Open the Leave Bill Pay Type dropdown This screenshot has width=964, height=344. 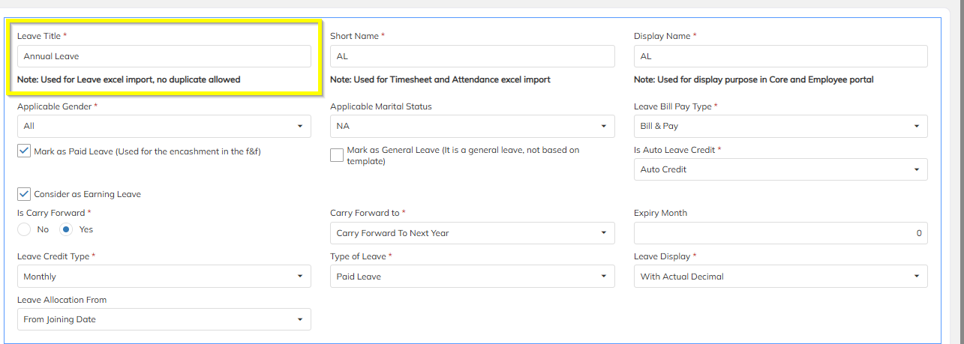(x=780, y=126)
